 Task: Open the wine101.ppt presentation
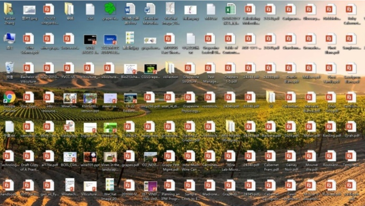point(90,157)
